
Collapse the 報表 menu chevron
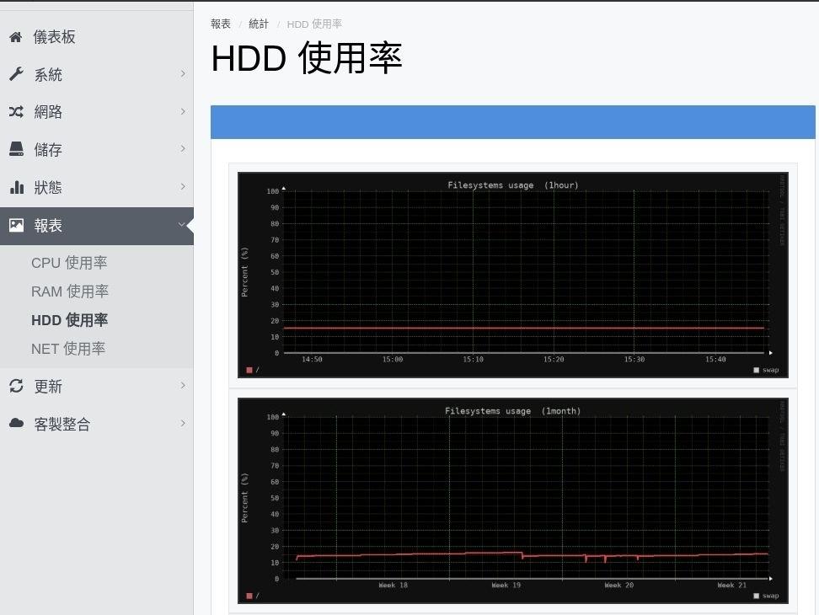point(181,224)
